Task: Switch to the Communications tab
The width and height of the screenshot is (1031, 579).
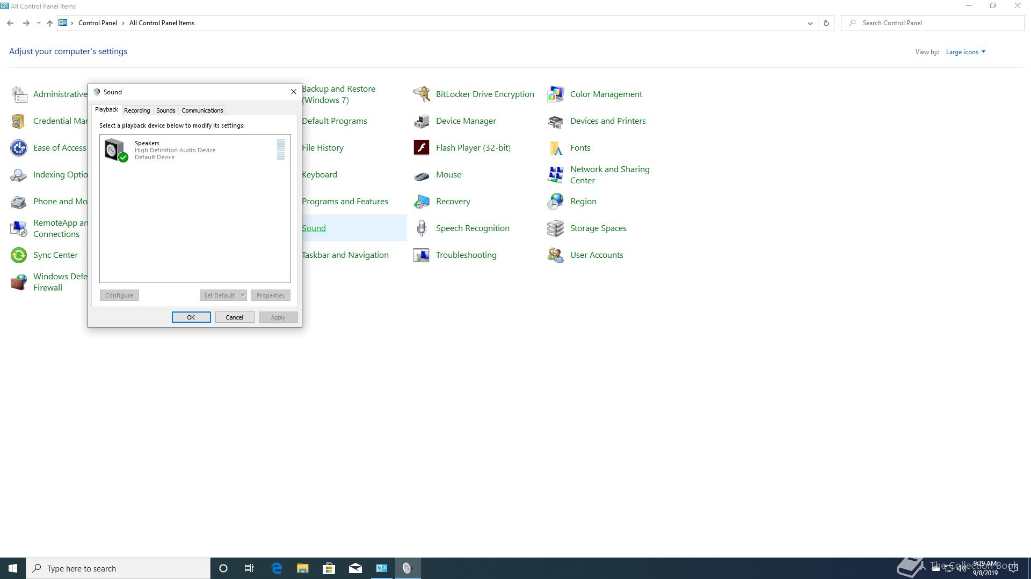Action: pos(202,110)
